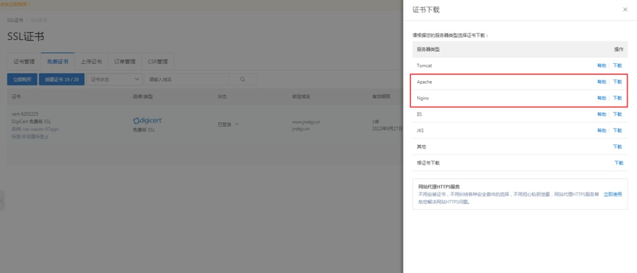Open help for the Tomcat certificate

click(601, 66)
